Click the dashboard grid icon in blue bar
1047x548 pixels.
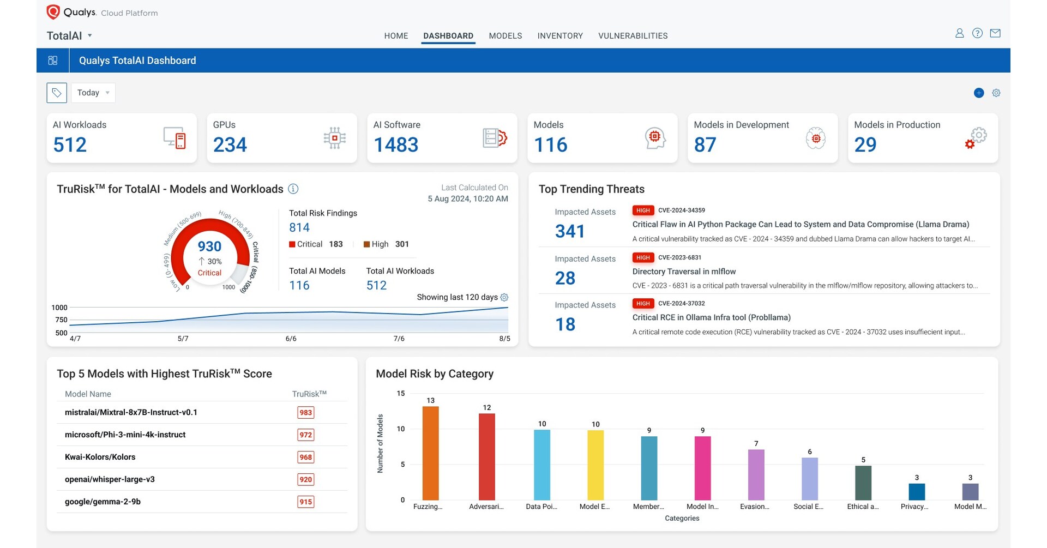click(x=53, y=61)
